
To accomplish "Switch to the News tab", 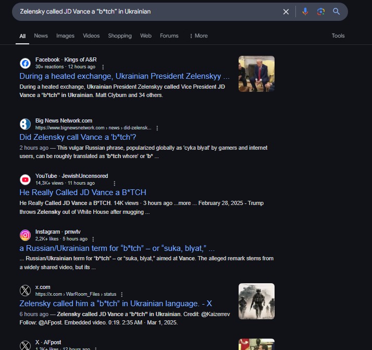I will point(41,36).
